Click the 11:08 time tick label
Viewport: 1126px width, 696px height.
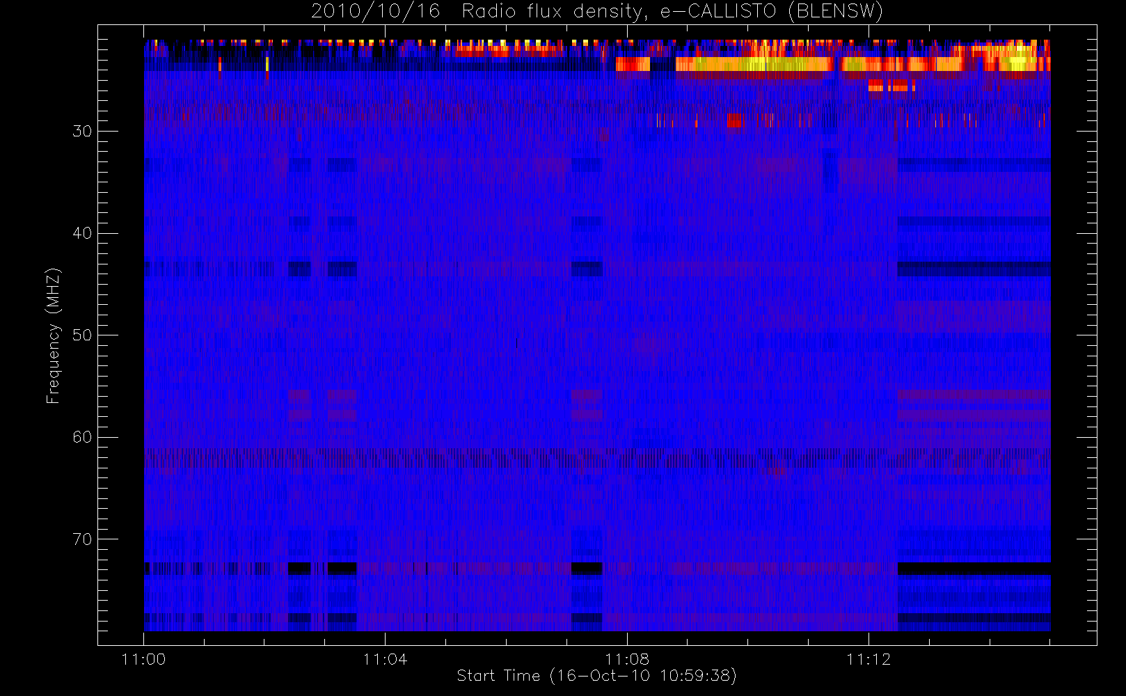coord(626,659)
